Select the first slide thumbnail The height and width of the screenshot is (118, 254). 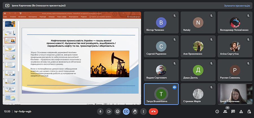[10, 25]
